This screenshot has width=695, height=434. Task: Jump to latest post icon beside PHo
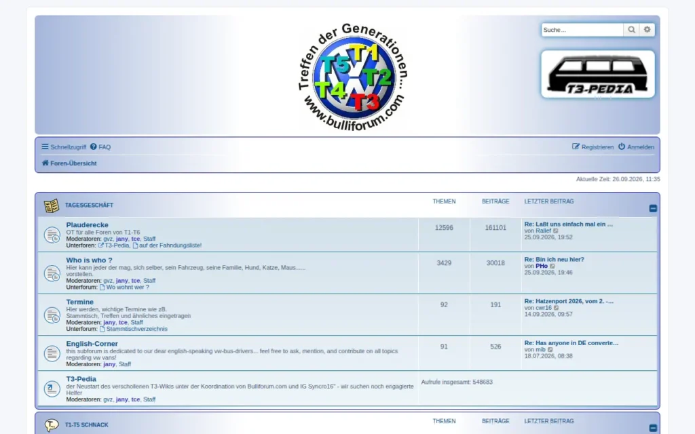tap(552, 266)
